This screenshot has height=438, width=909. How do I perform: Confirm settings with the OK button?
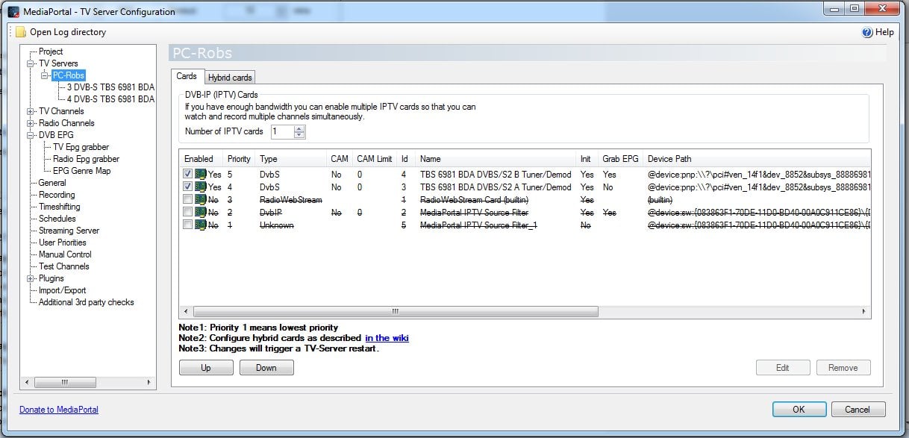799,409
